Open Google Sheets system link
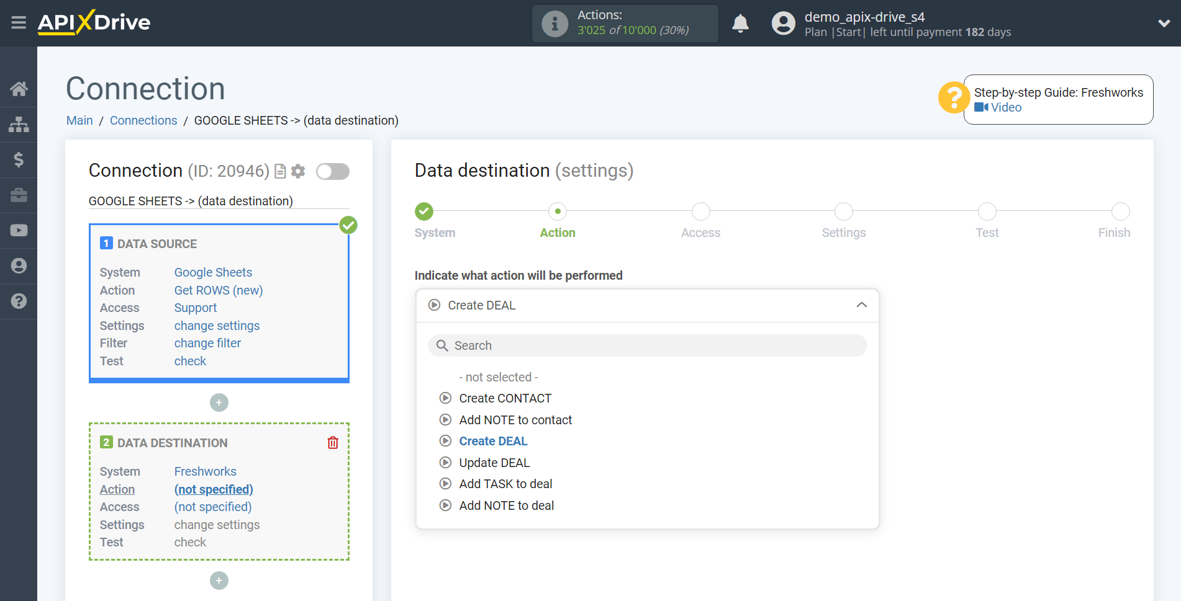 (213, 272)
